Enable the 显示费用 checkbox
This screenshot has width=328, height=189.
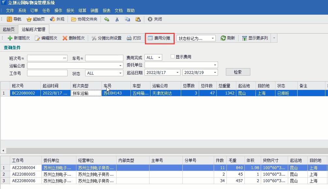click(x=173, y=57)
